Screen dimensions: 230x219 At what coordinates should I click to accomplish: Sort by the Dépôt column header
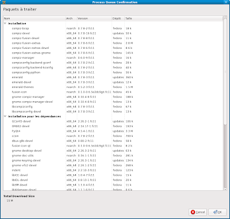tap(118, 18)
